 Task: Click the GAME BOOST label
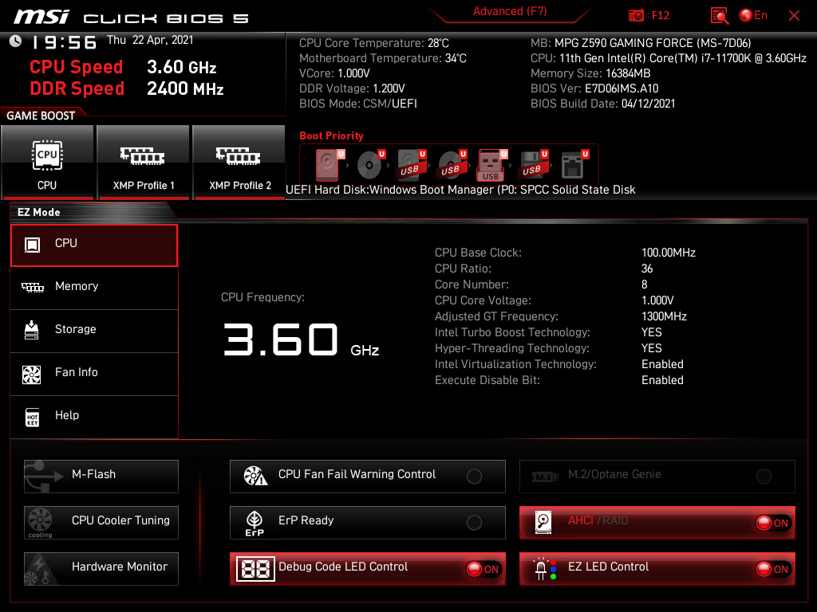pyautogui.click(x=41, y=116)
